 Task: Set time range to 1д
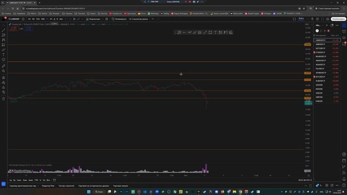click(11, 180)
